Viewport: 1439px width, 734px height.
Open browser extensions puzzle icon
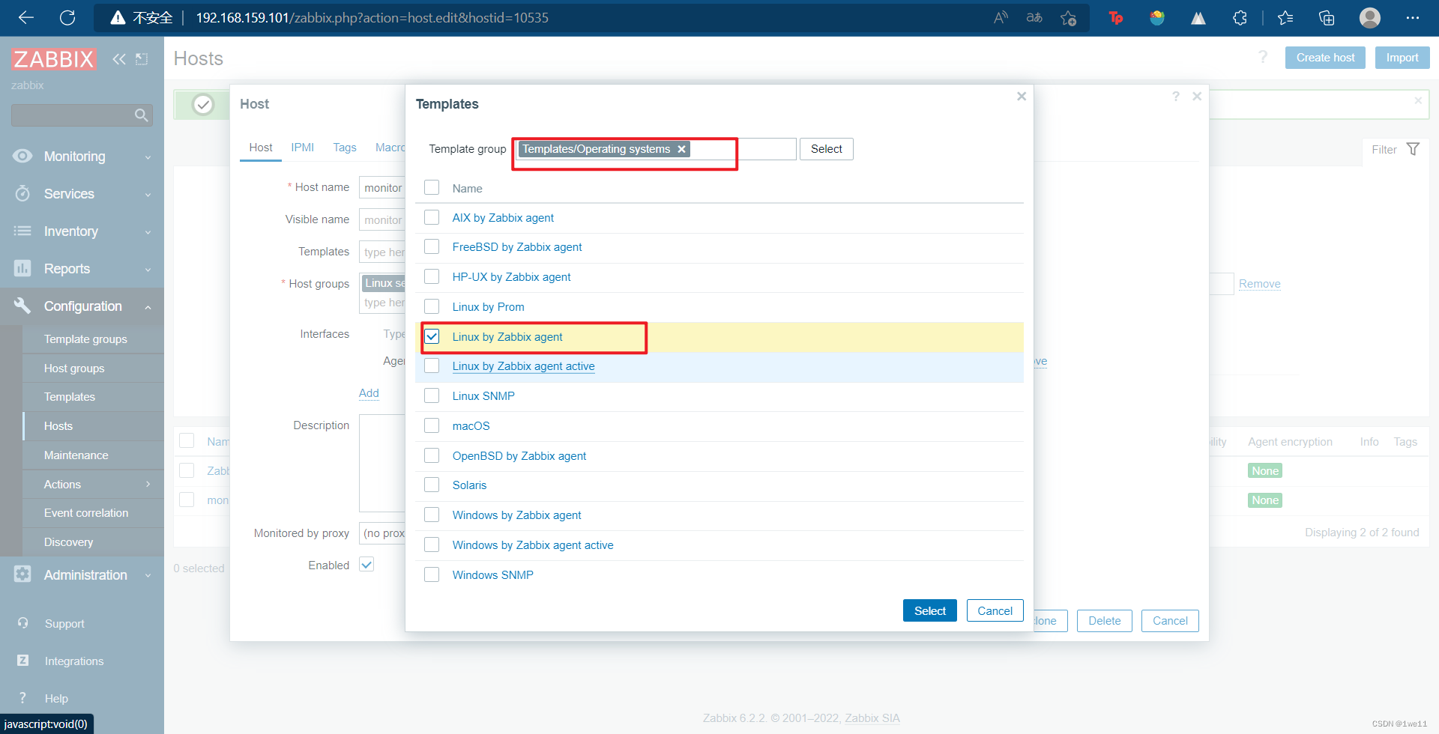click(1240, 18)
